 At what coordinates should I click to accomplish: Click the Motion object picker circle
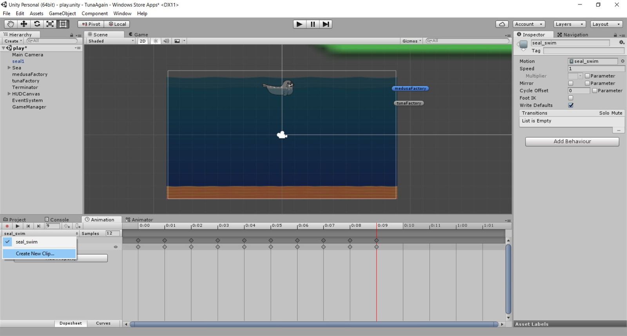(x=622, y=61)
